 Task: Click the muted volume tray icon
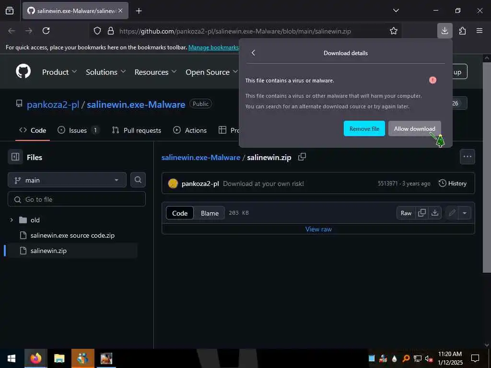click(429, 358)
